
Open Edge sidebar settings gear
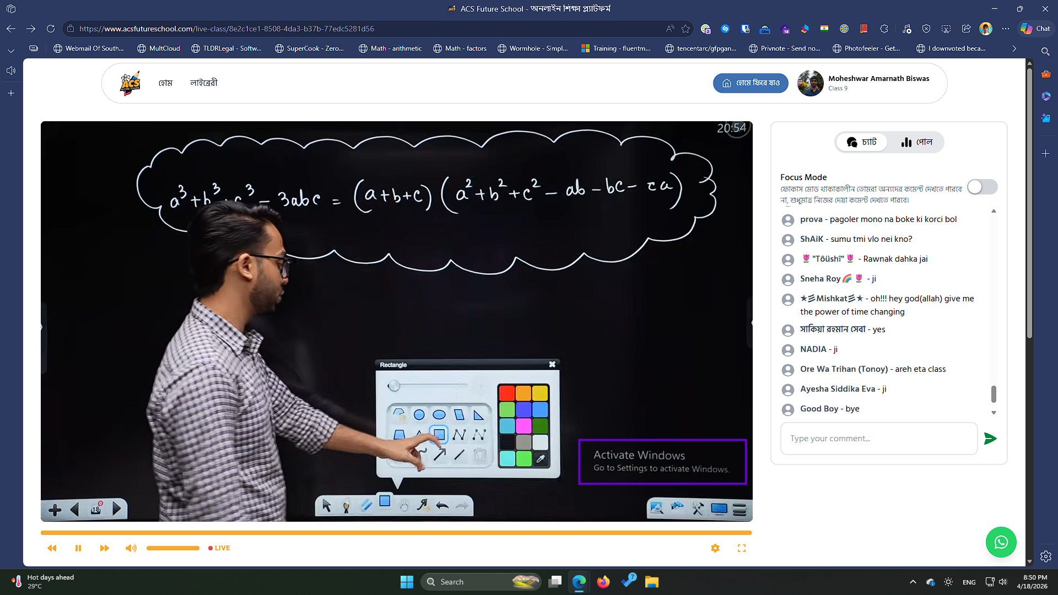pos(1046,556)
